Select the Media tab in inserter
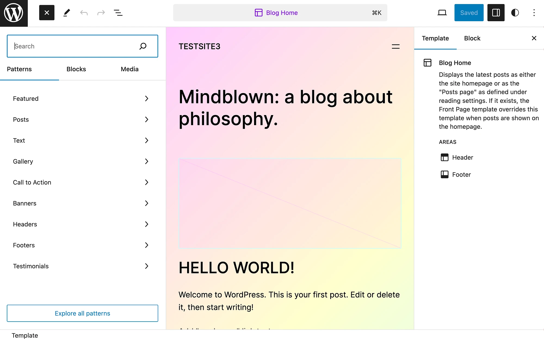544x339 pixels. click(x=129, y=69)
